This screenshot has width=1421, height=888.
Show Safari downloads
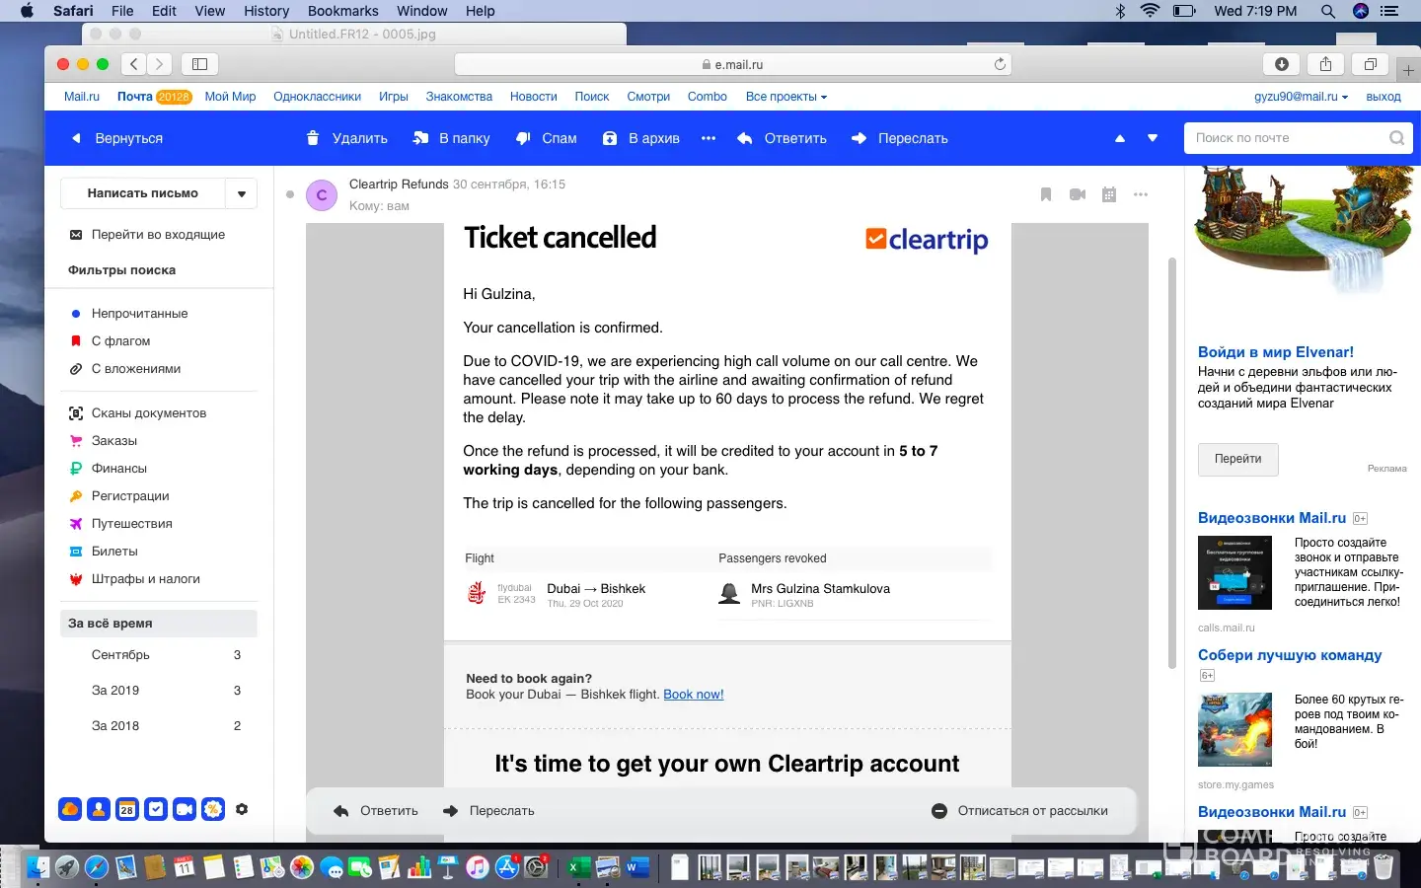[1282, 64]
